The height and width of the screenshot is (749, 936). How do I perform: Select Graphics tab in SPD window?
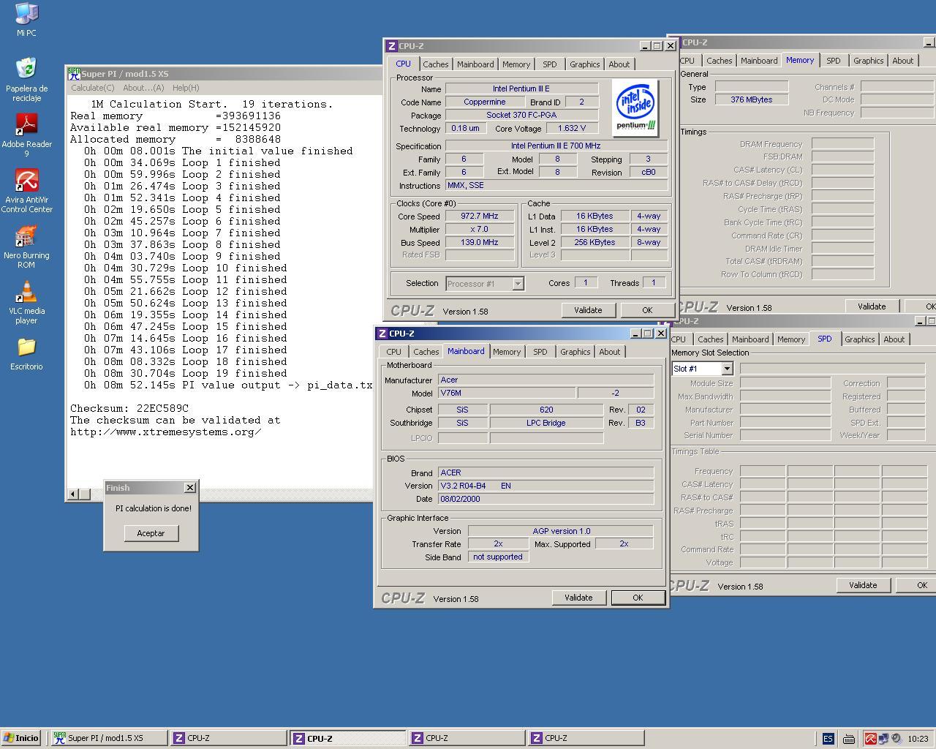pyautogui.click(x=860, y=339)
